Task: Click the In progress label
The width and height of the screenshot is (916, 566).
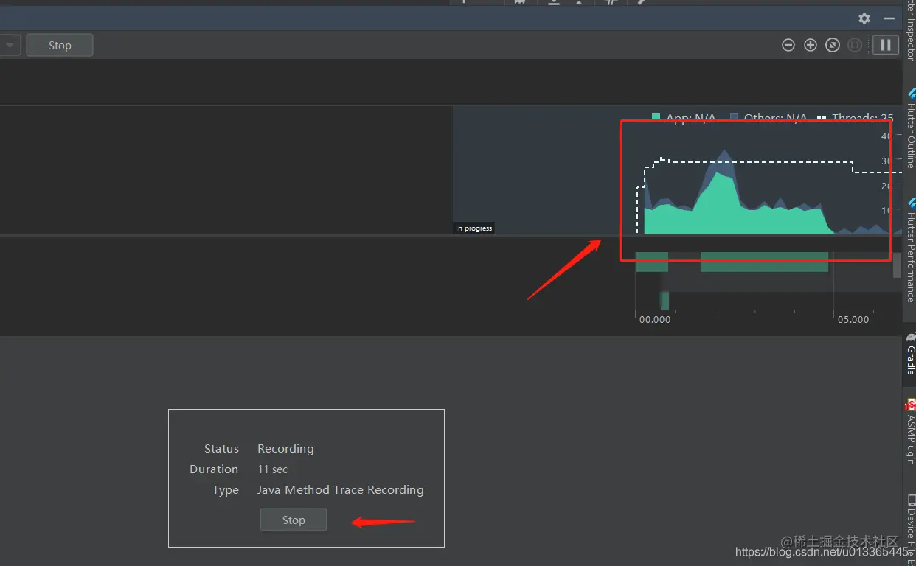Action: (473, 228)
